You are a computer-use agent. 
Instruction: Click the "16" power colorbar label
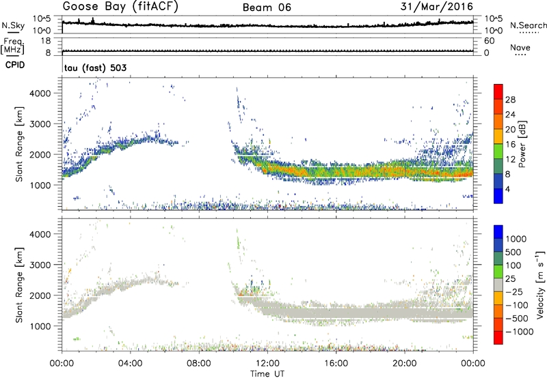tap(510, 145)
